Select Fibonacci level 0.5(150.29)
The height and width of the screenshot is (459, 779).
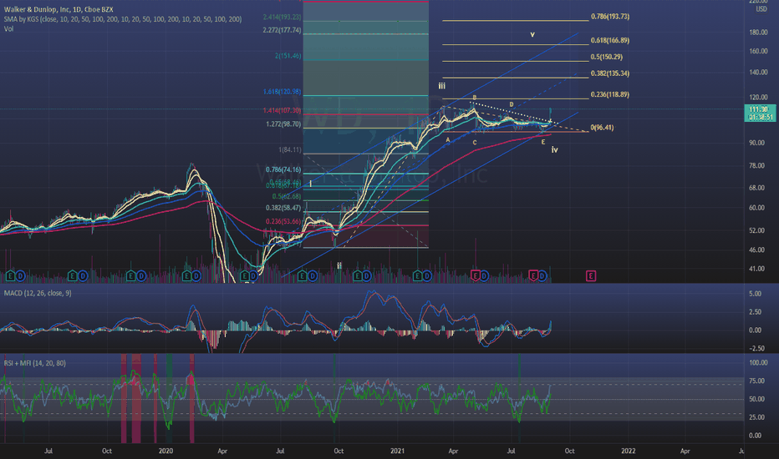tap(607, 57)
